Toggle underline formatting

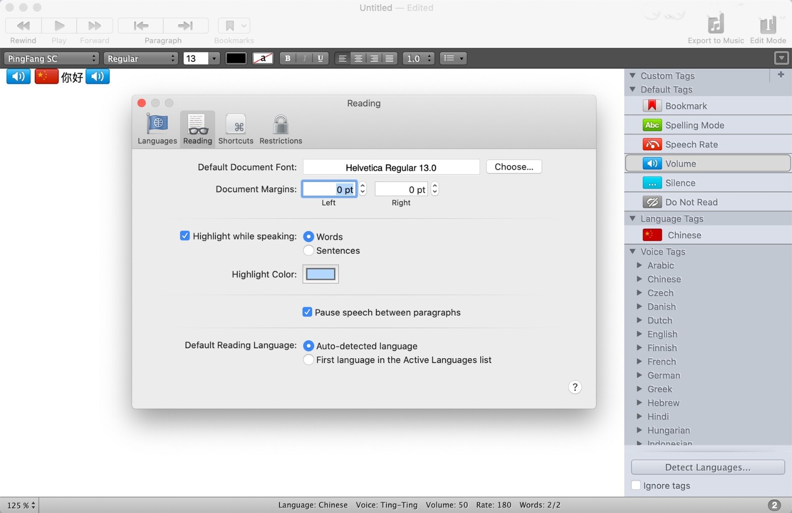(321, 58)
